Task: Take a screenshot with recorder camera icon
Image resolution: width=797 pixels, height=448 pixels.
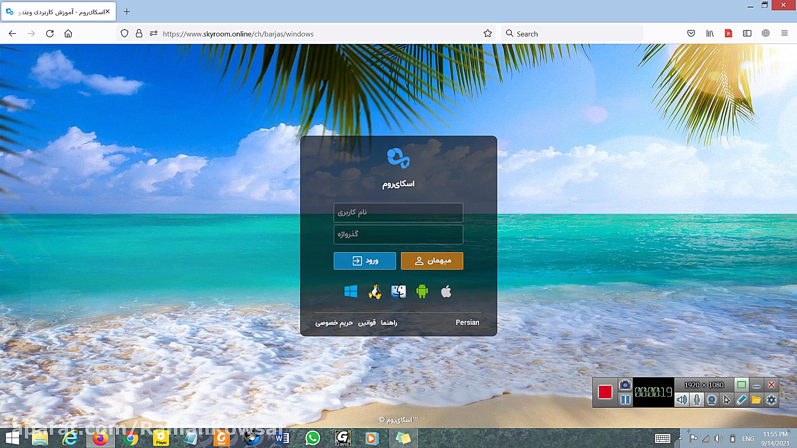Action: click(x=625, y=385)
